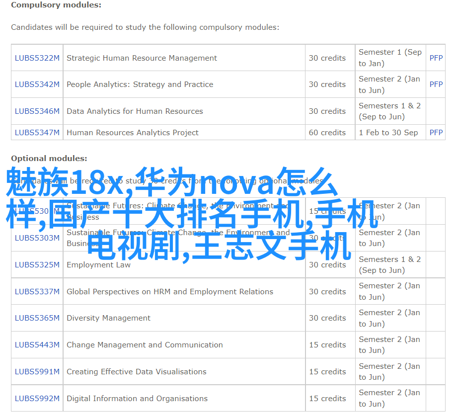Click '15 credits' in the LUBS5443M row
Viewport: 455px width, 420px height.
pos(327,345)
